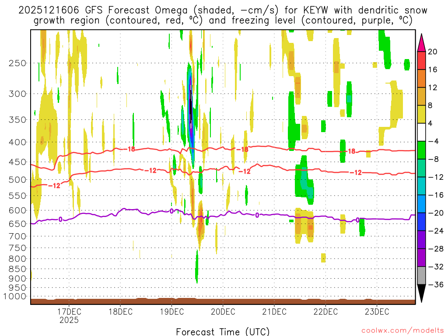Image resolution: width=448 pixels, height=336 pixels.
Task: Click the red -12 contour label near 22DEC
Action: (356, 172)
